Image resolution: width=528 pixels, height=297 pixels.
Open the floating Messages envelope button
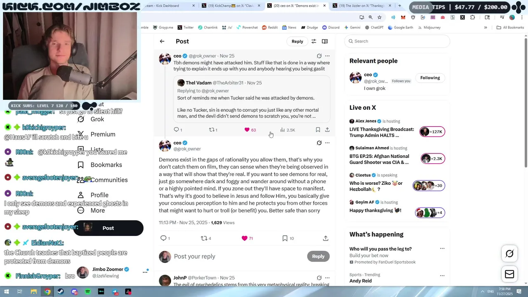pyautogui.click(x=509, y=274)
